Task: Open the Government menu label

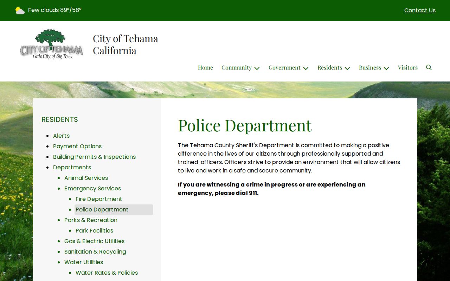Action: tap(284, 67)
